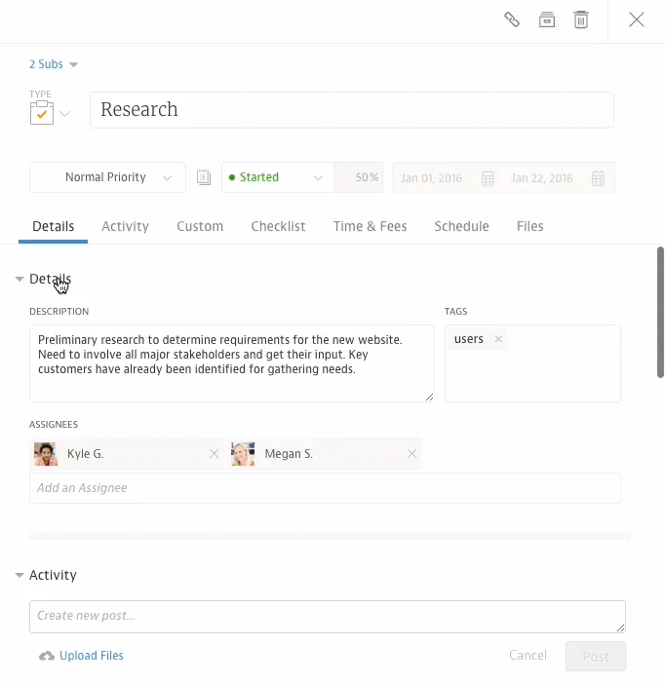Click the trash delete icon
The width and height of the screenshot is (665, 684).
pyautogui.click(x=581, y=19)
